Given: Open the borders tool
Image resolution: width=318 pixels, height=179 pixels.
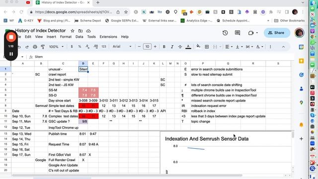Looking at the screenshot, I should (x=207, y=47).
